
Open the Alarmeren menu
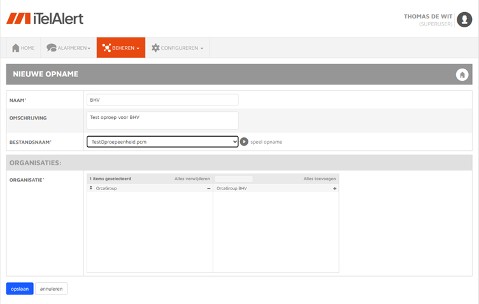coord(69,48)
